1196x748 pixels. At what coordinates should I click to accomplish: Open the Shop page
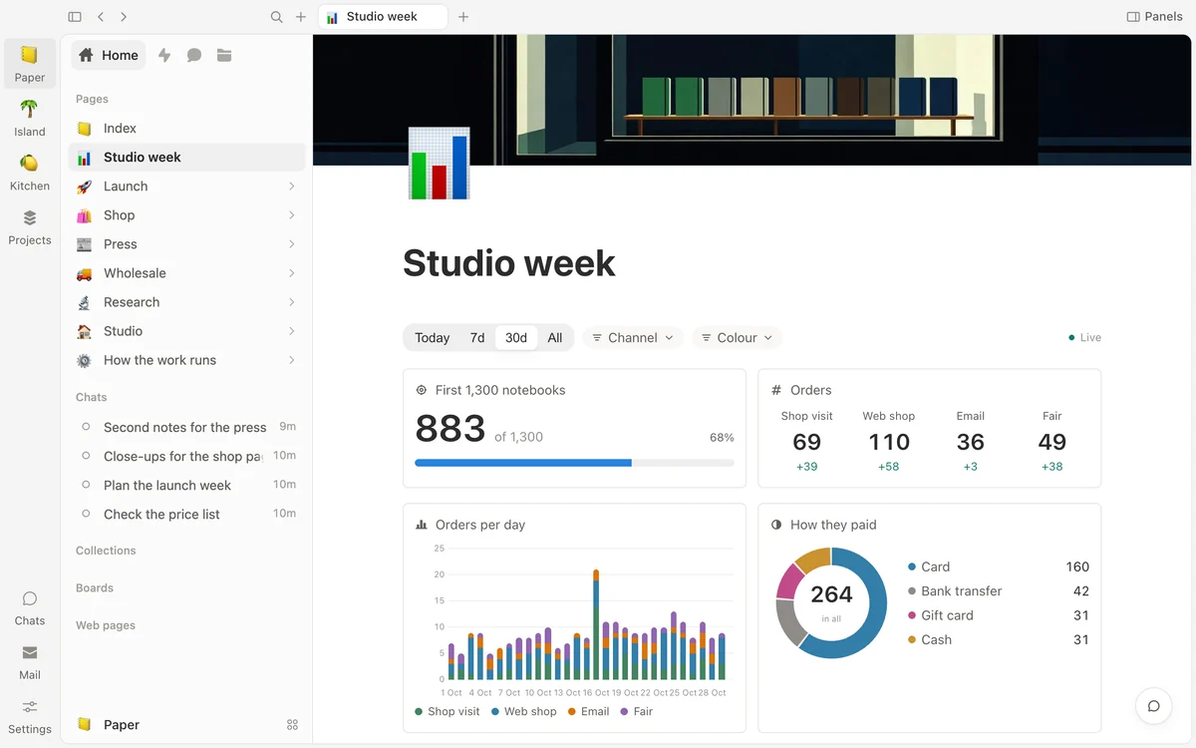[x=186, y=214]
